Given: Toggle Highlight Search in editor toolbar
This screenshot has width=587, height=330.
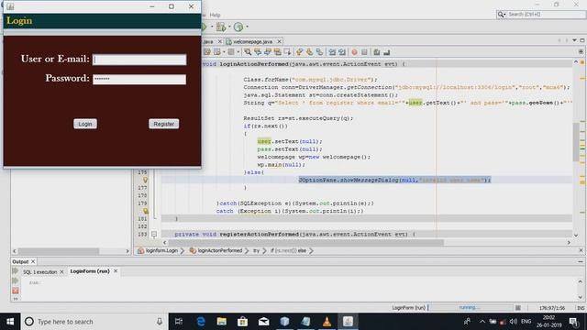Looking at the screenshot, I should (x=277, y=52).
